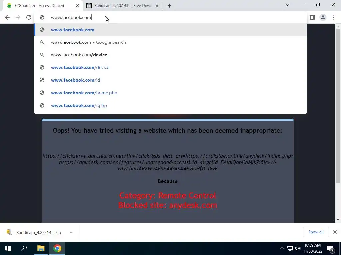This screenshot has width=341, height=255.
Task: Click the Chrome icon in the taskbar
Action: click(x=57, y=248)
